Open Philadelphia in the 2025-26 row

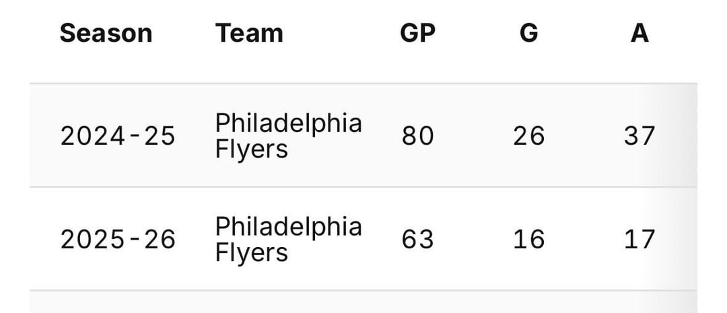[288, 226]
